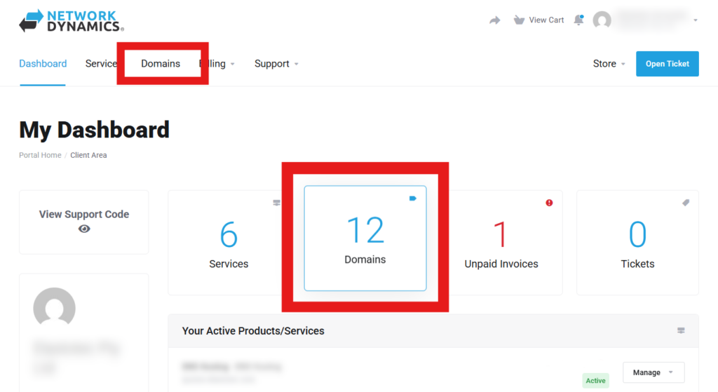Click the red alert icon on Unpaid Invoices

[x=549, y=203]
